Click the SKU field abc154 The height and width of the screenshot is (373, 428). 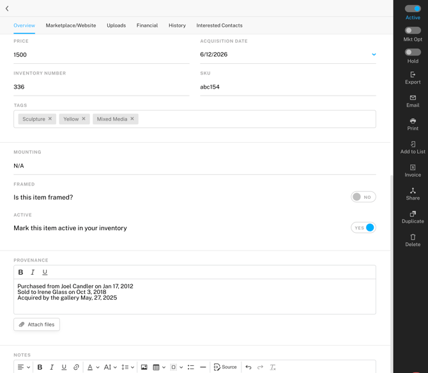click(x=288, y=87)
